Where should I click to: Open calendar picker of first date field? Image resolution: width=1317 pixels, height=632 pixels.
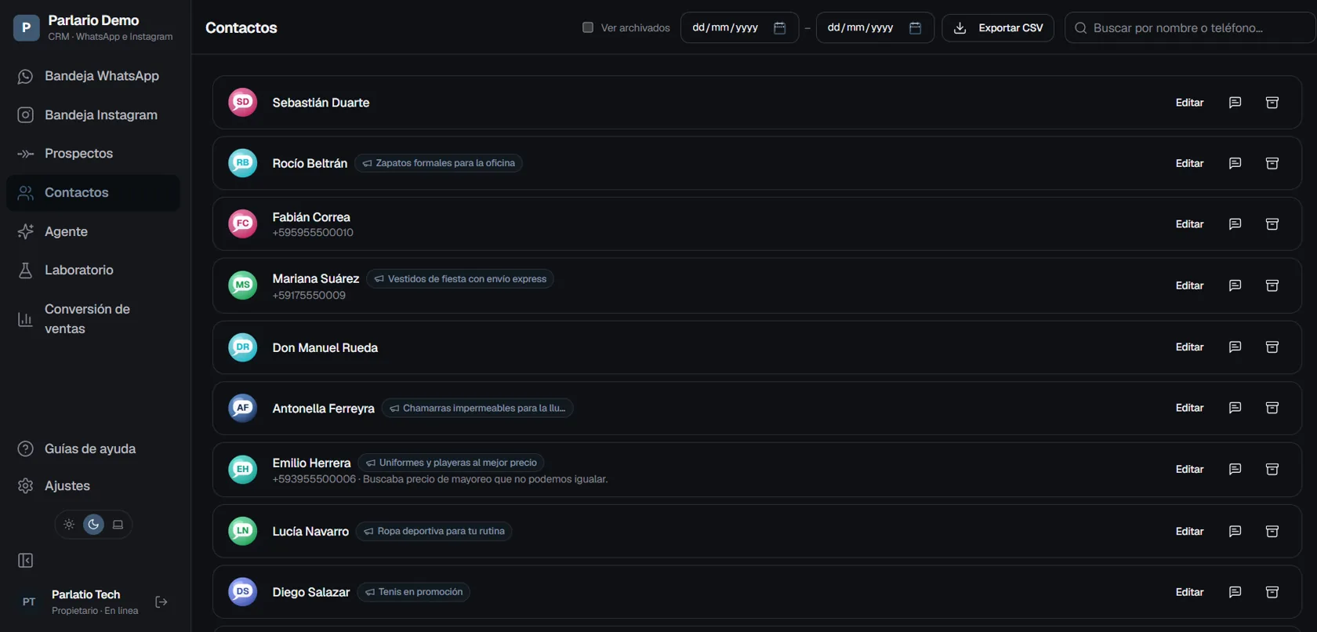pyautogui.click(x=779, y=27)
